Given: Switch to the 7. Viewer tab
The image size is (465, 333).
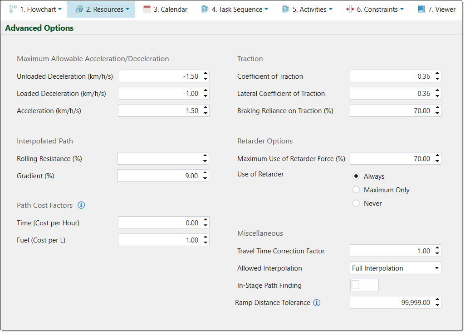Looking at the screenshot, I should pos(436,9).
